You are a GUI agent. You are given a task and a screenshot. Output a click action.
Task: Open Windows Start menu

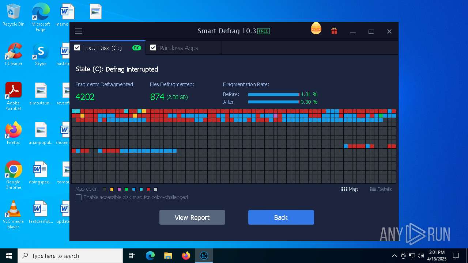coord(9,256)
